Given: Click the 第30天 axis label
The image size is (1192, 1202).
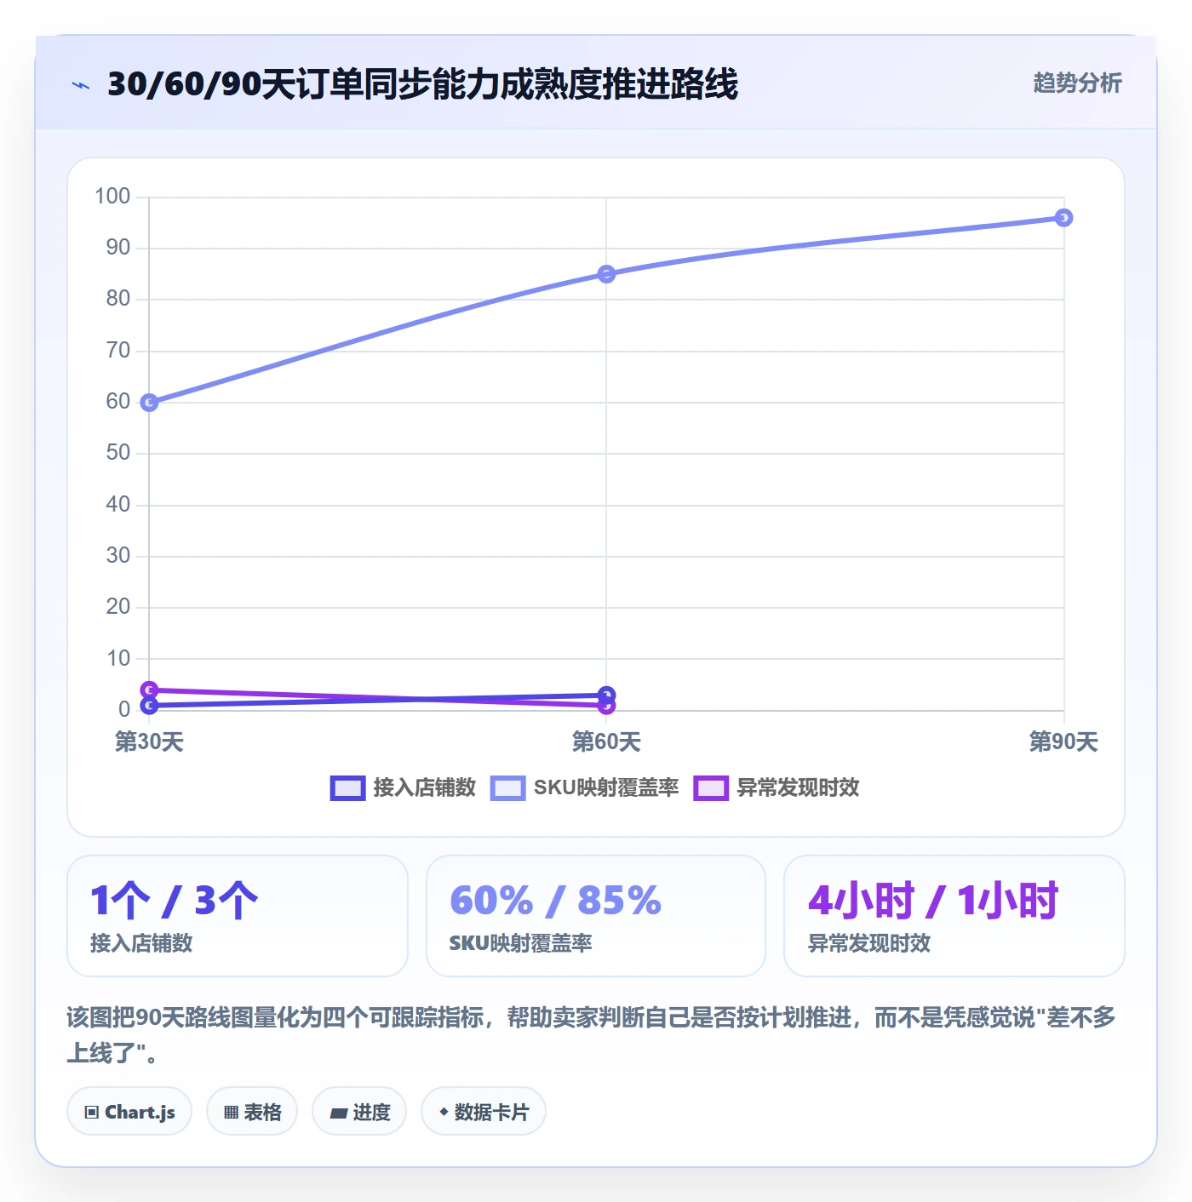Looking at the screenshot, I should [x=149, y=741].
